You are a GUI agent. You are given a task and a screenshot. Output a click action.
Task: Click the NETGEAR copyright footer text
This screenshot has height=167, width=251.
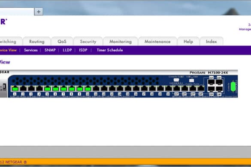point(13,162)
